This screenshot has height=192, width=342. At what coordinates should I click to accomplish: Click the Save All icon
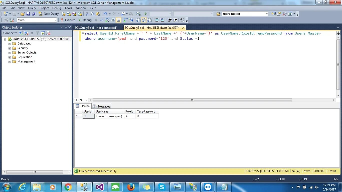[33, 14]
